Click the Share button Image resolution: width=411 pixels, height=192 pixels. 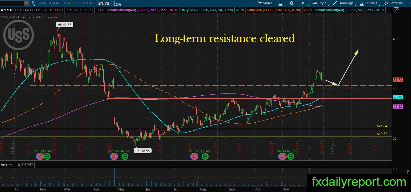pyautogui.click(x=264, y=3)
